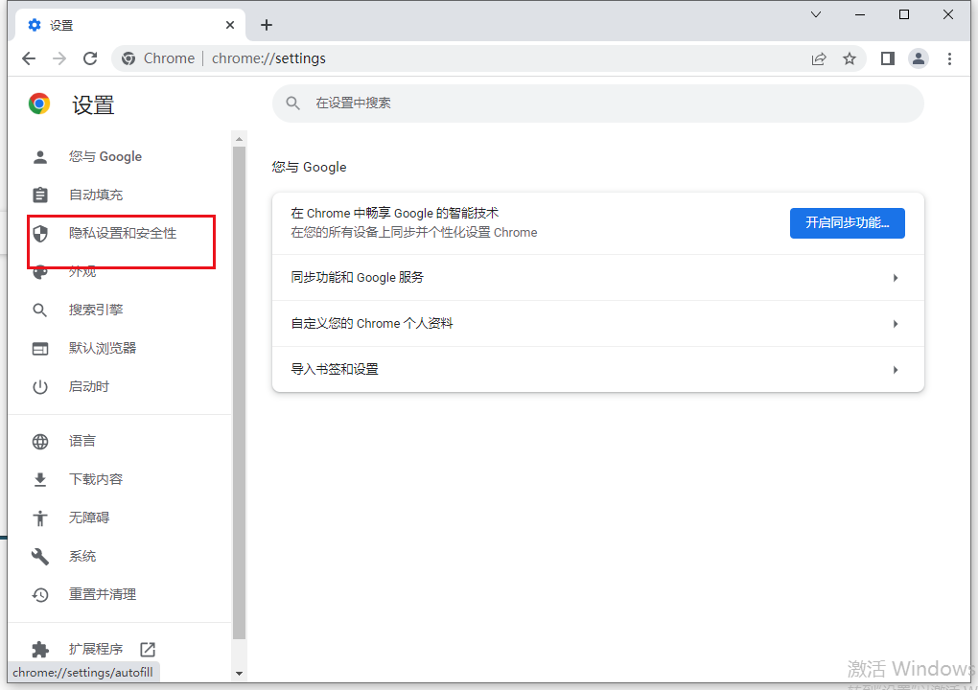The image size is (978, 690).
Task: Open 导入书签和设置 row
Action: [597, 370]
